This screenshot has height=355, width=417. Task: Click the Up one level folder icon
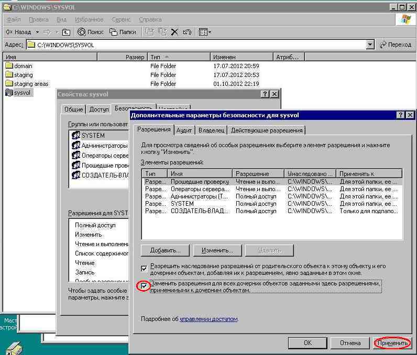(66, 32)
